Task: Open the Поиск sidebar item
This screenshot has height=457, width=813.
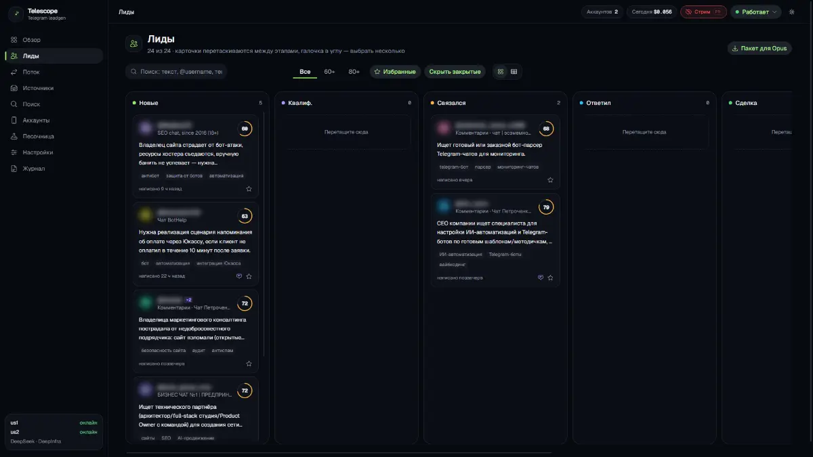Action: click(x=54, y=104)
